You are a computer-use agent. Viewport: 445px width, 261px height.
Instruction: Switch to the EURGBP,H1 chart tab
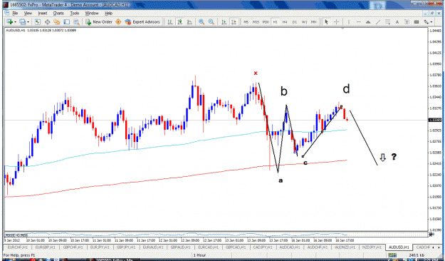click(x=46, y=247)
